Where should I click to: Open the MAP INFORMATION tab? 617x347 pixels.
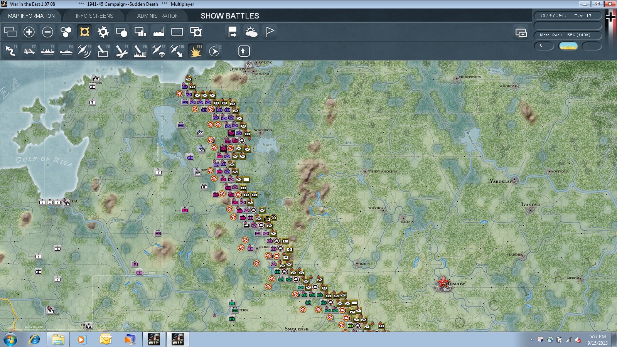31,16
